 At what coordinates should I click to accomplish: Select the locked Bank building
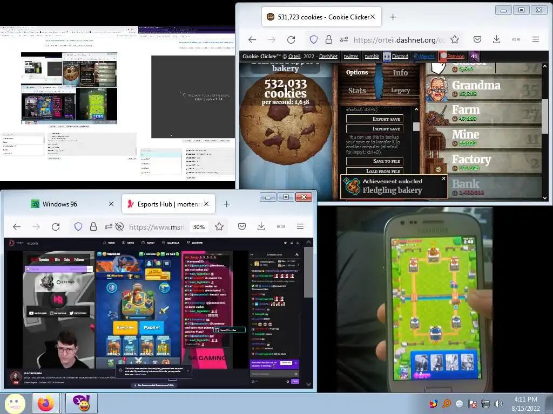tap(495, 187)
